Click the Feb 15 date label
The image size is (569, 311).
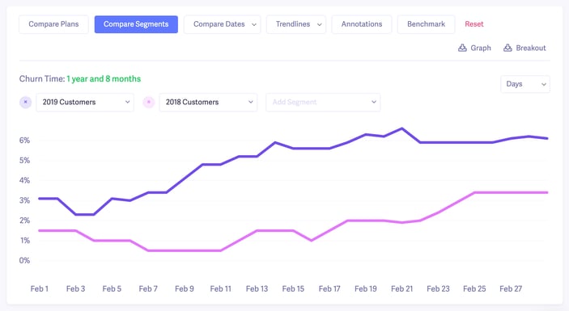pyautogui.click(x=293, y=289)
